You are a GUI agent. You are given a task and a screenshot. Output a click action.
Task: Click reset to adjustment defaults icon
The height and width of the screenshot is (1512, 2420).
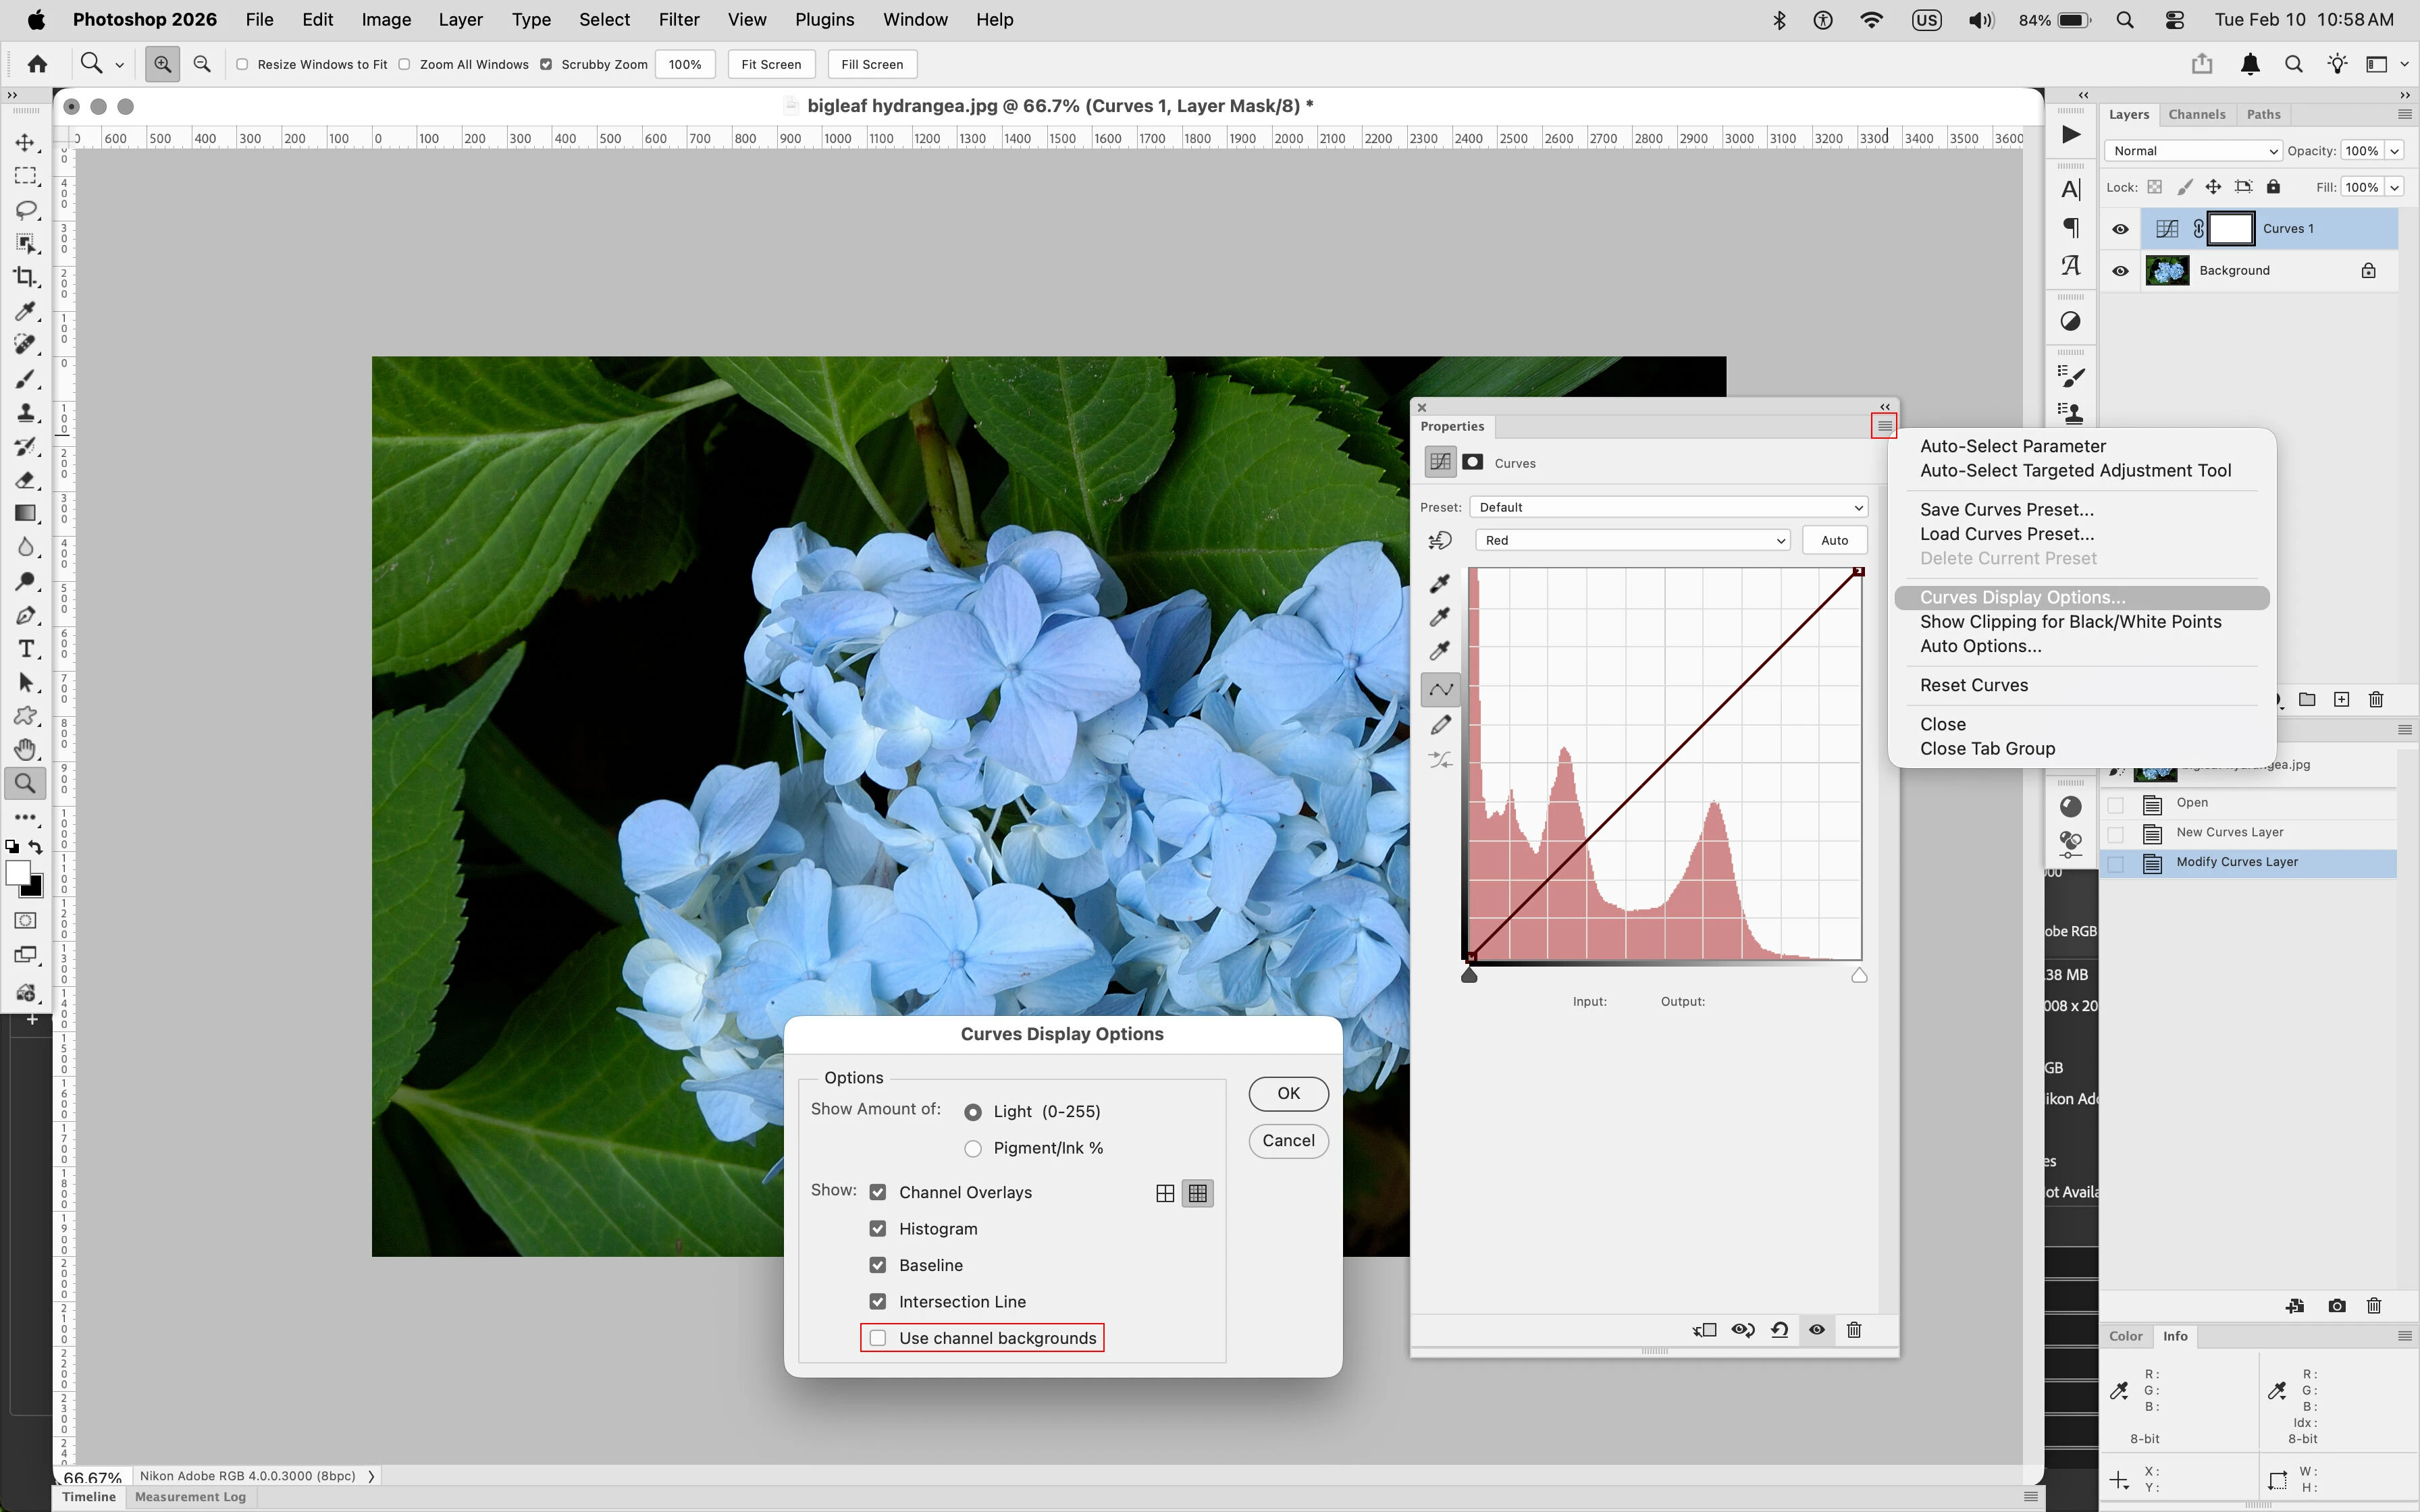click(x=1780, y=1330)
